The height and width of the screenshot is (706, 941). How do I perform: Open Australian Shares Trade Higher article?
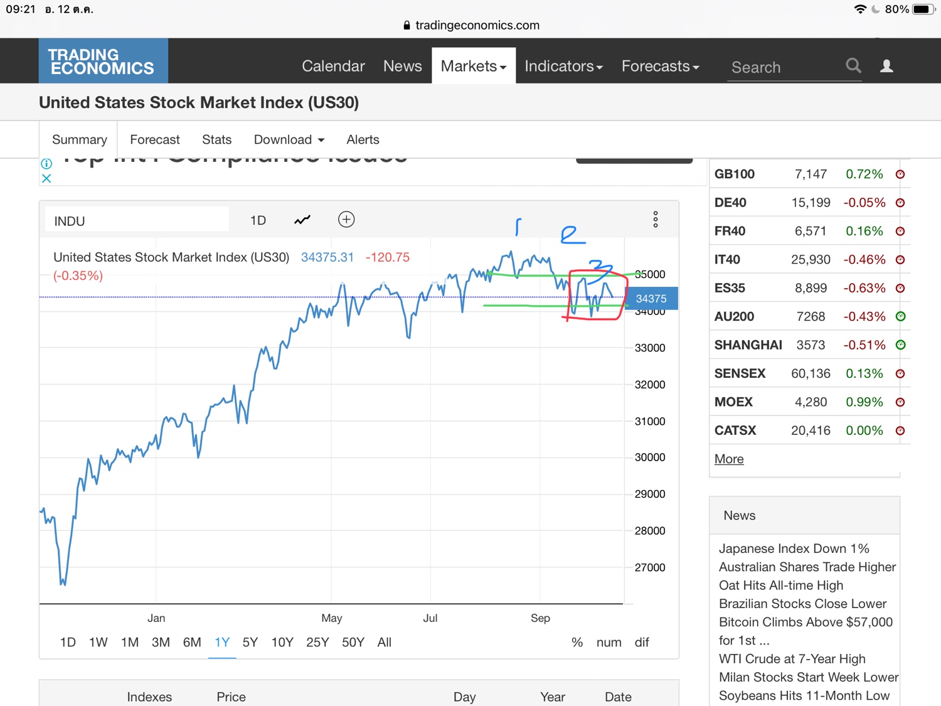click(x=807, y=567)
